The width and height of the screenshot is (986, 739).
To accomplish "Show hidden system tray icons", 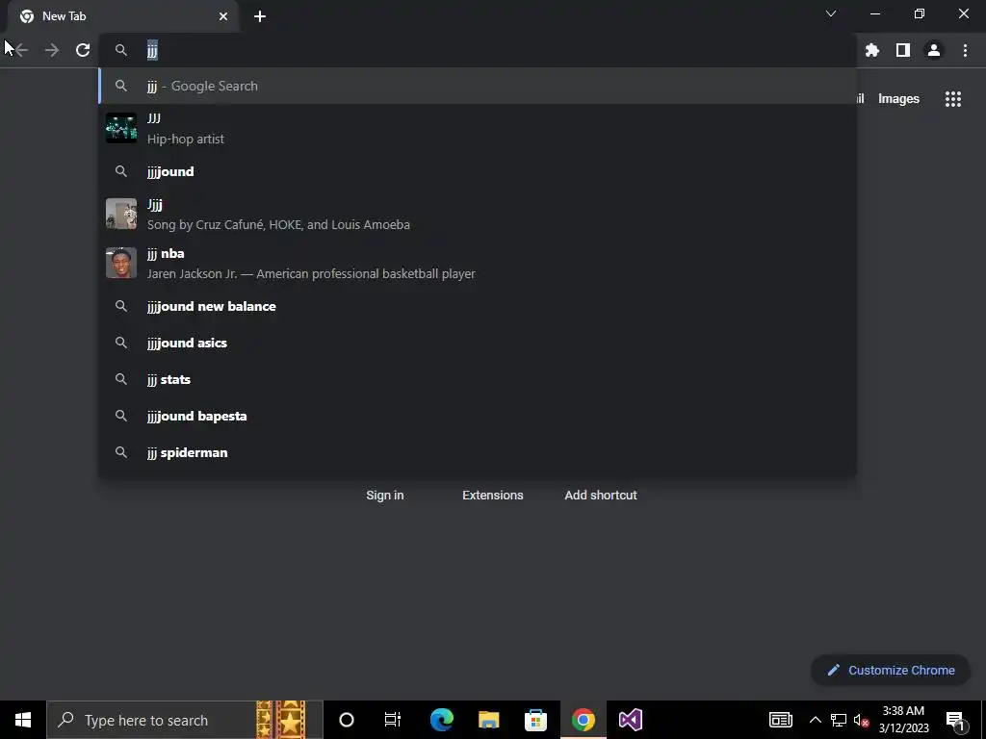I will 815,720.
